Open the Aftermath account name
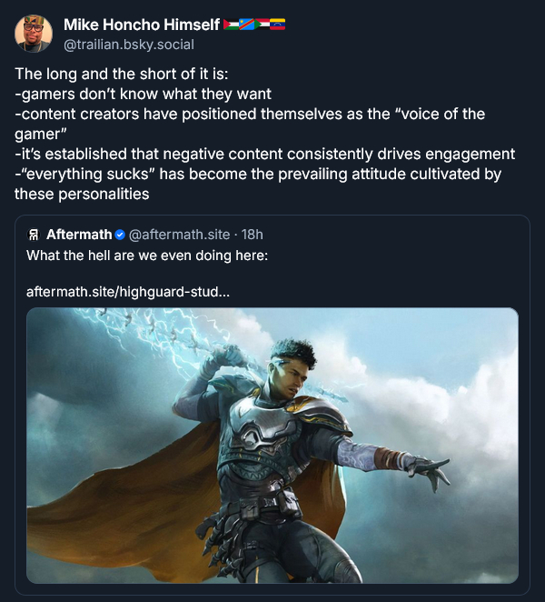 tap(79, 235)
